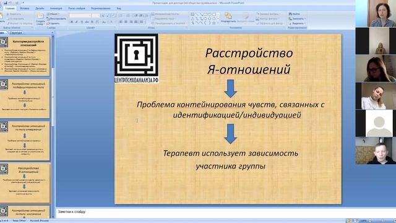
Task: Open the Вид ribbon tab
Action: (119, 8)
